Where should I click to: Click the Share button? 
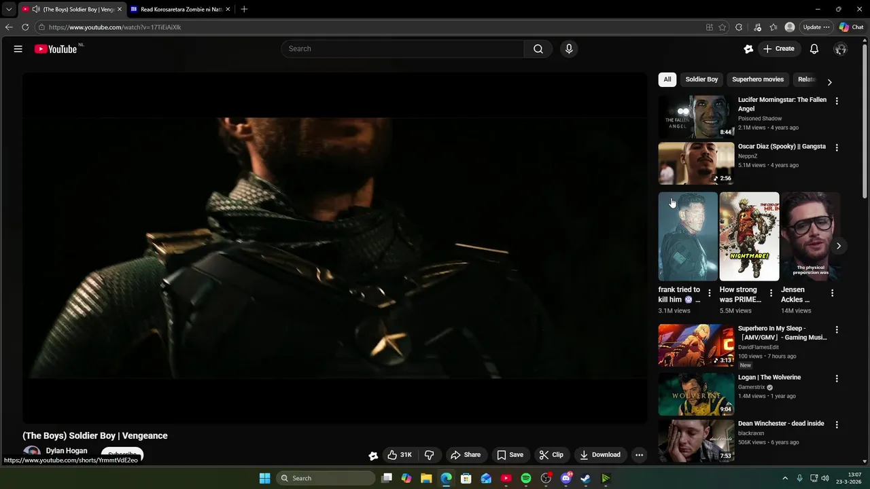pyautogui.click(x=466, y=455)
